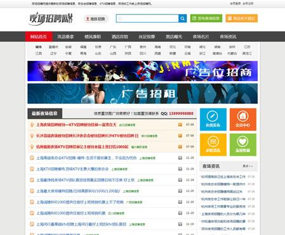Click the orange business card button

pyautogui.click(x=241, y=18)
